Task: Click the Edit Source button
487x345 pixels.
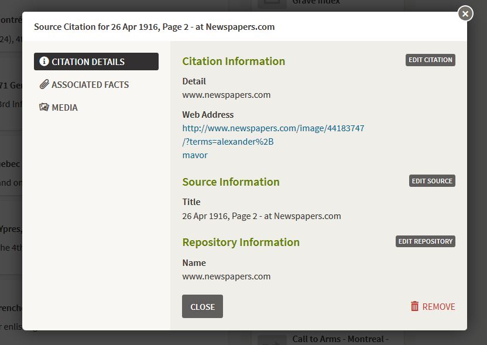Action: pos(432,181)
